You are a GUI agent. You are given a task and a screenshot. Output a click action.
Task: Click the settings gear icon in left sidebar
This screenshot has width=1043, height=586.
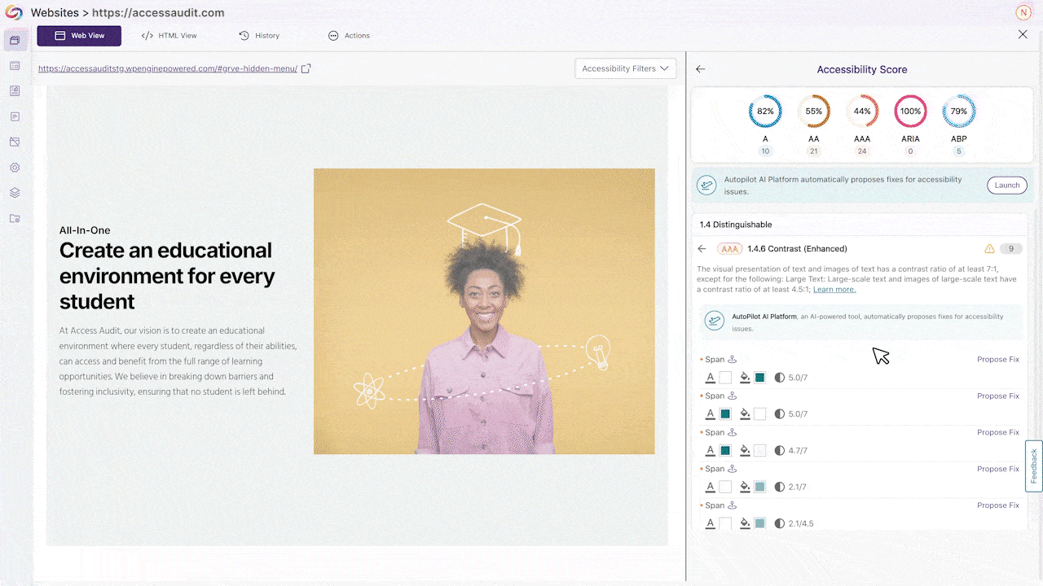15,168
